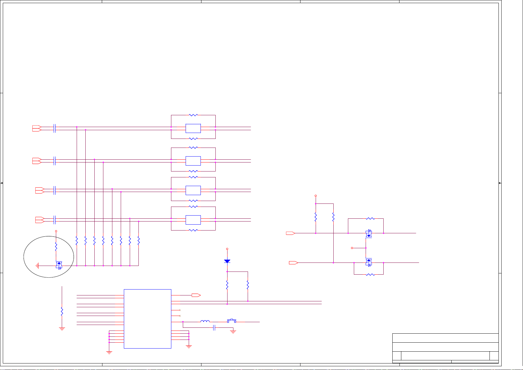Select the sideways ground symbol inside the ellipse
Screen dimensions: 523x370
(37, 266)
